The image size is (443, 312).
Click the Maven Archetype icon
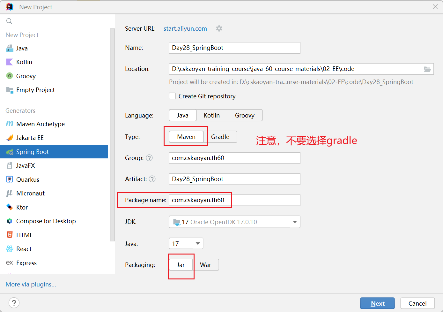click(x=10, y=124)
